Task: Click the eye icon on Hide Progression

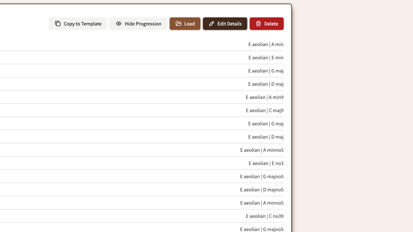Action: (118, 24)
